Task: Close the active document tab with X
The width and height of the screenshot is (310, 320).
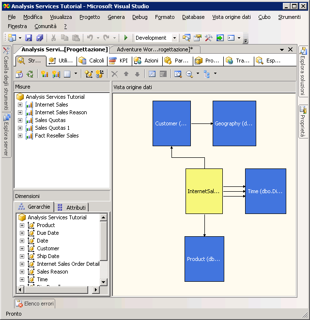Action: pos(290,49)
